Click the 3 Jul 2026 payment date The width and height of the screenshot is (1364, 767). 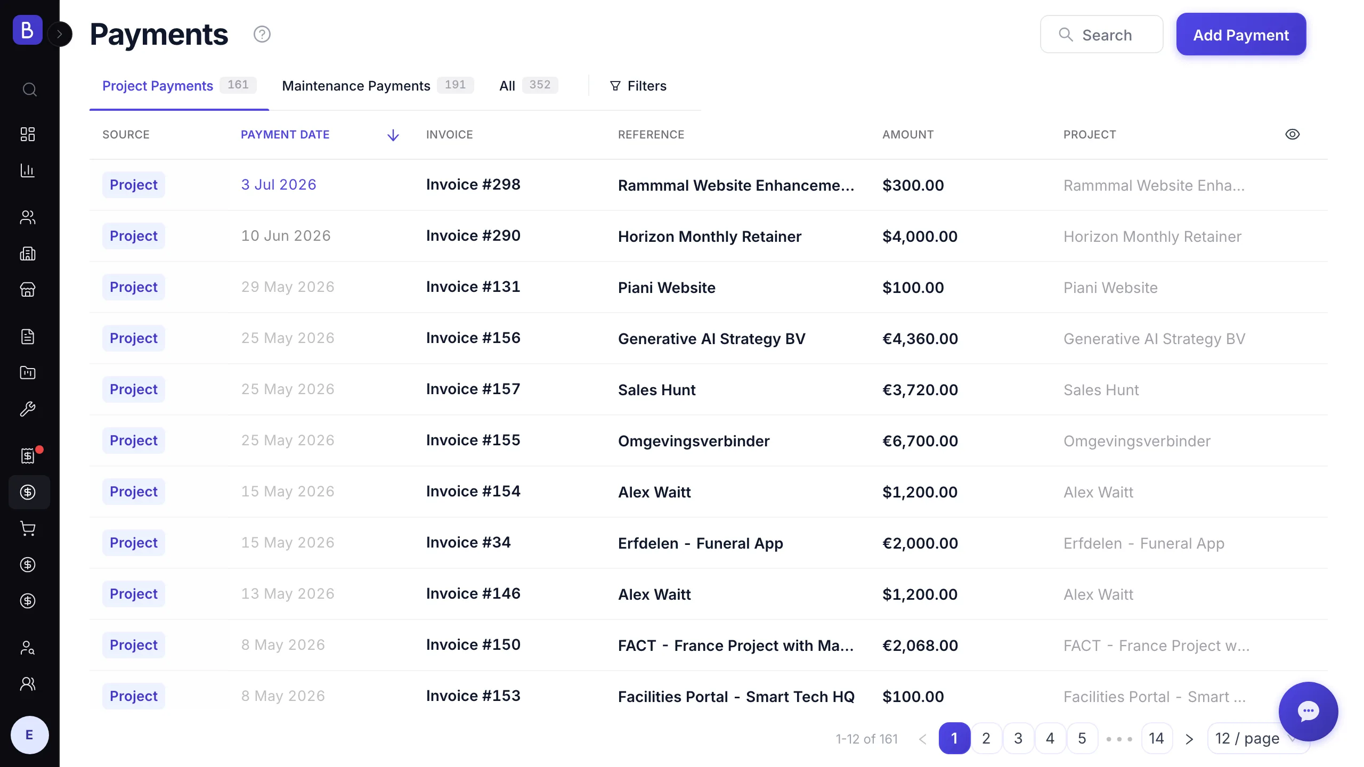(x=279, y=184)
